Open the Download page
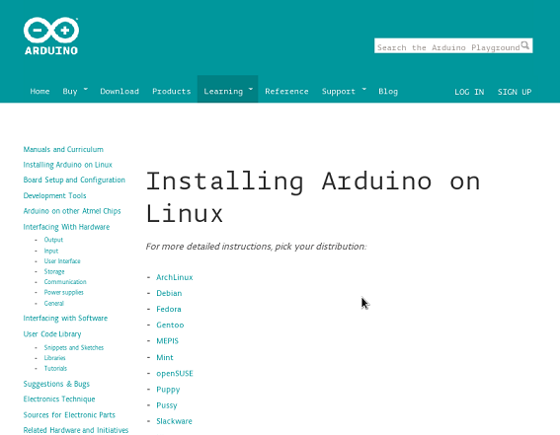 coord(120,92)
